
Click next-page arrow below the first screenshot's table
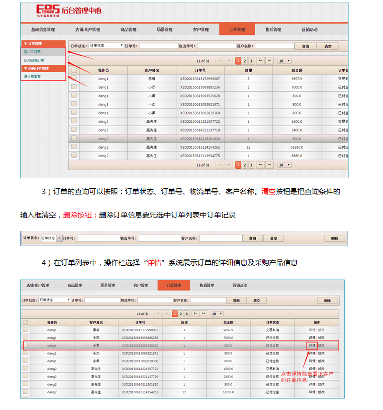260,165
